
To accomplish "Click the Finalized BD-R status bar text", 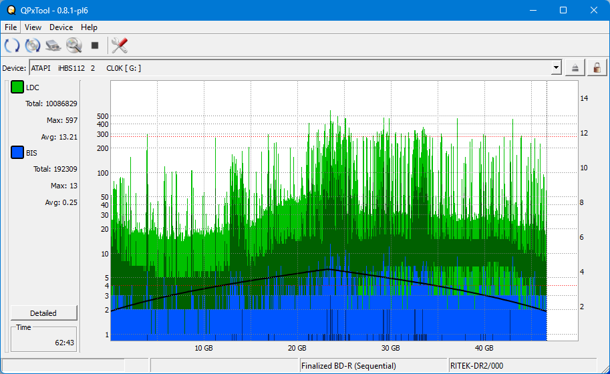I will tap(347, 366).
